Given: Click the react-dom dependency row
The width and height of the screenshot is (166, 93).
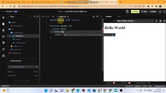Looking at the screenshot, I should [23, 76].
